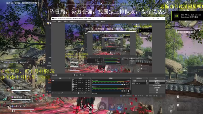The height and width of the screenshot is (114, 203).
Task: Toggle visibility eye for 文本 (GDI+) 7
Action: pos(86,80)
